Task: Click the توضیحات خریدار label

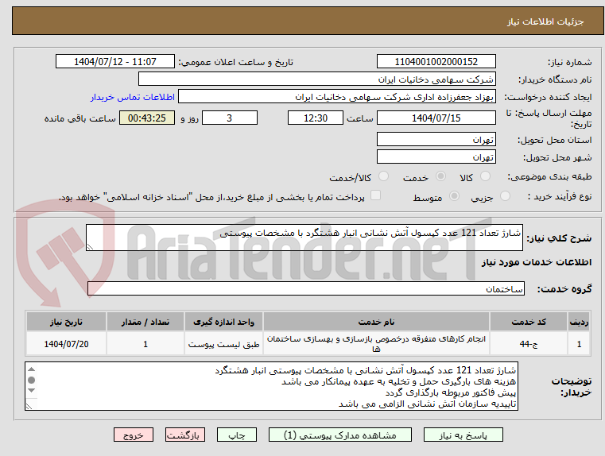Action: pyautogui.click(x=571, y=387)
